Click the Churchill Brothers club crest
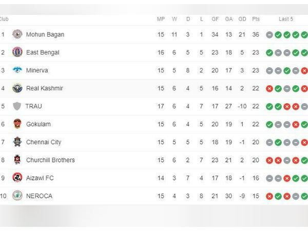This screenshot has height=231, width=308. (x=17, y=160)
